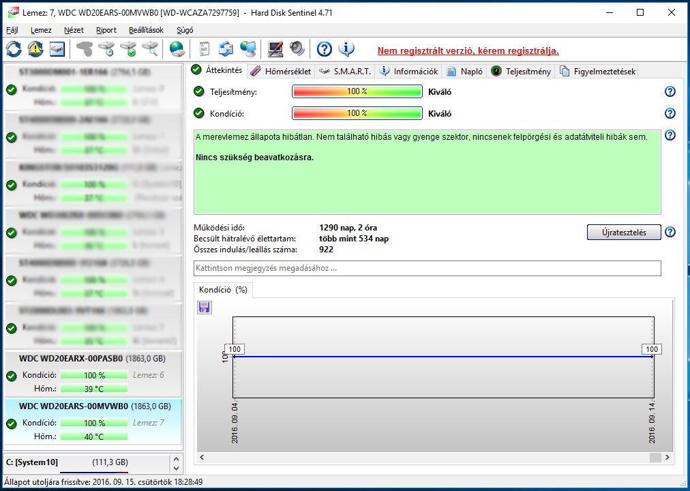Click green check icon beside Kondíció overview label

199,113
